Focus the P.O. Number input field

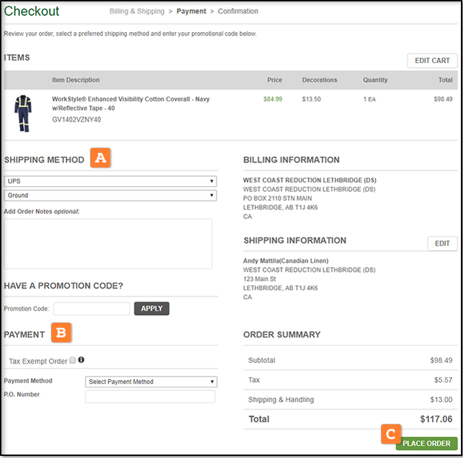tap(150, 396)
